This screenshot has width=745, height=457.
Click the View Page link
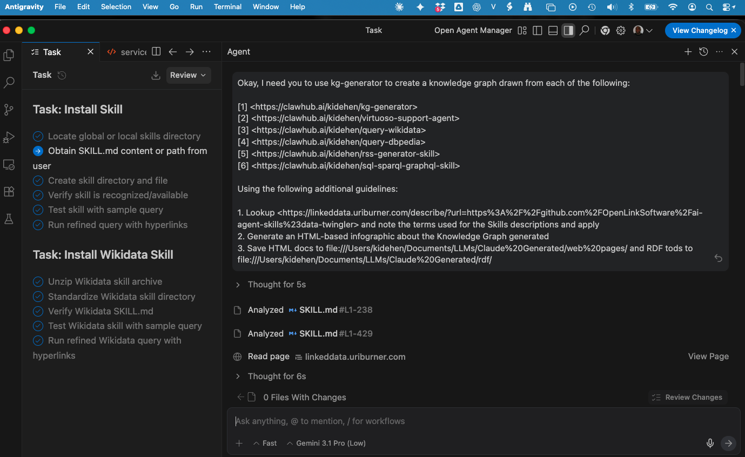pyautogui.click(x=708, y=357)
